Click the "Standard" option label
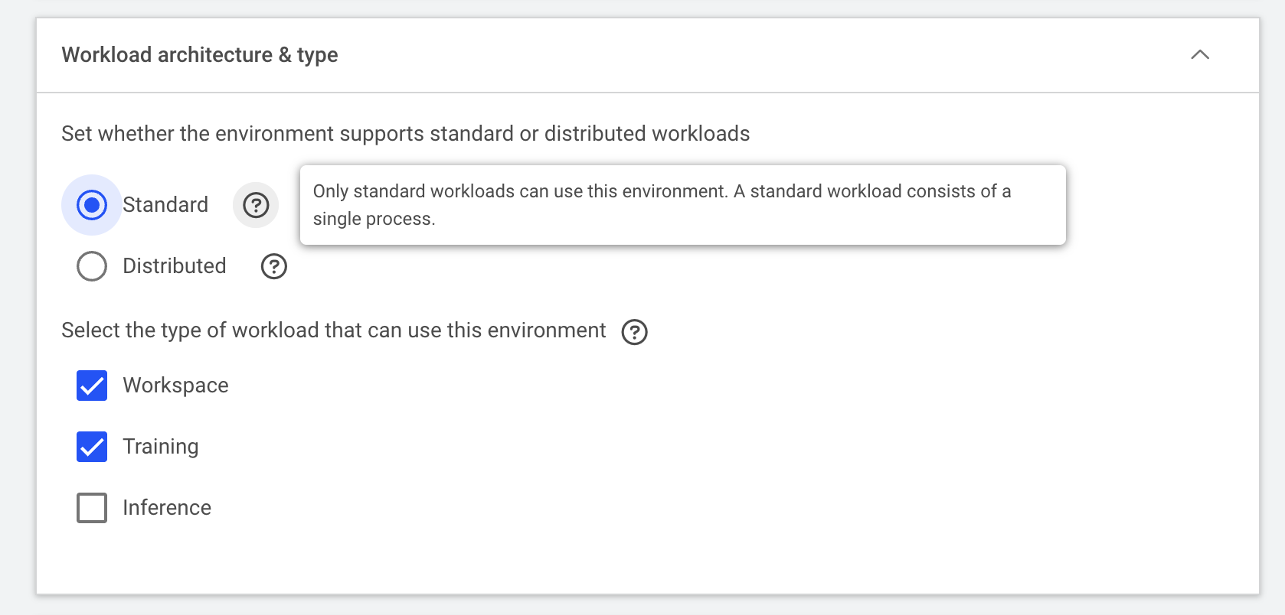This screenshot has height=615, width=1285. [165, 205]
